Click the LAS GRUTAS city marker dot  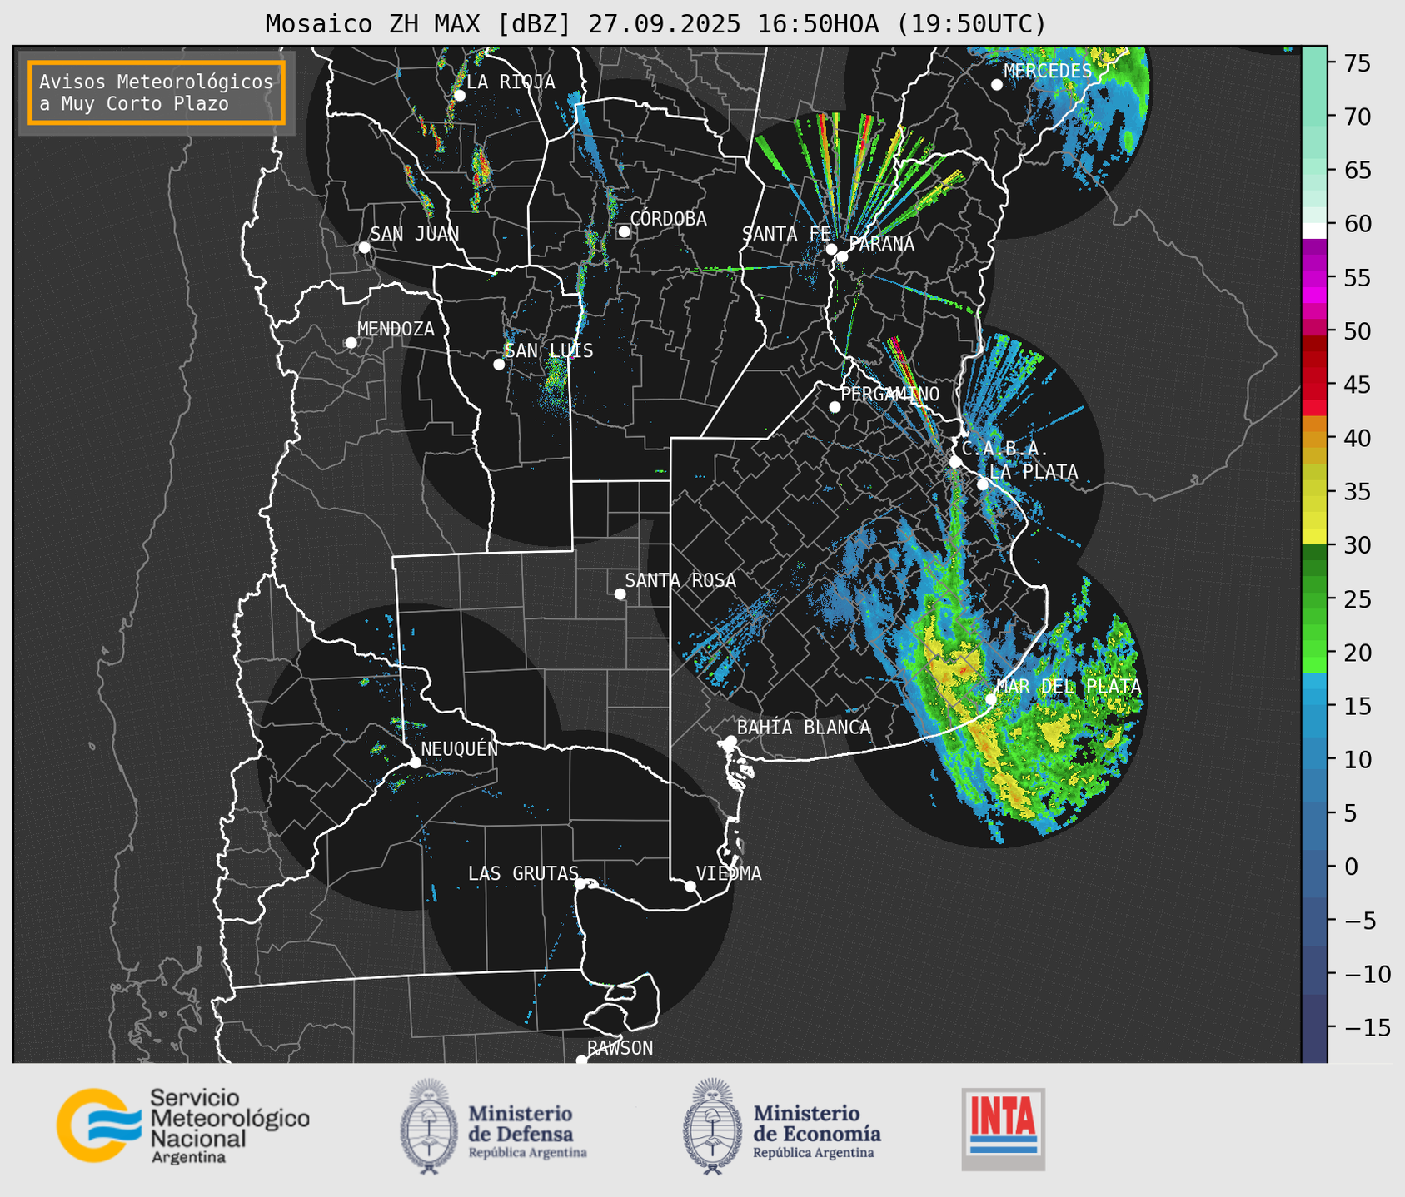580,884
